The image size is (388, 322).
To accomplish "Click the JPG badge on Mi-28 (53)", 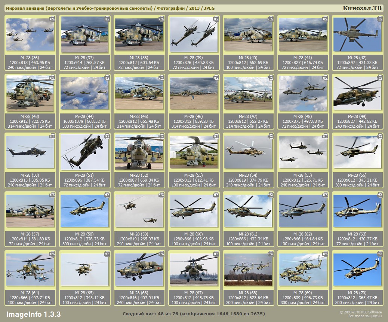I will (216, 137).
